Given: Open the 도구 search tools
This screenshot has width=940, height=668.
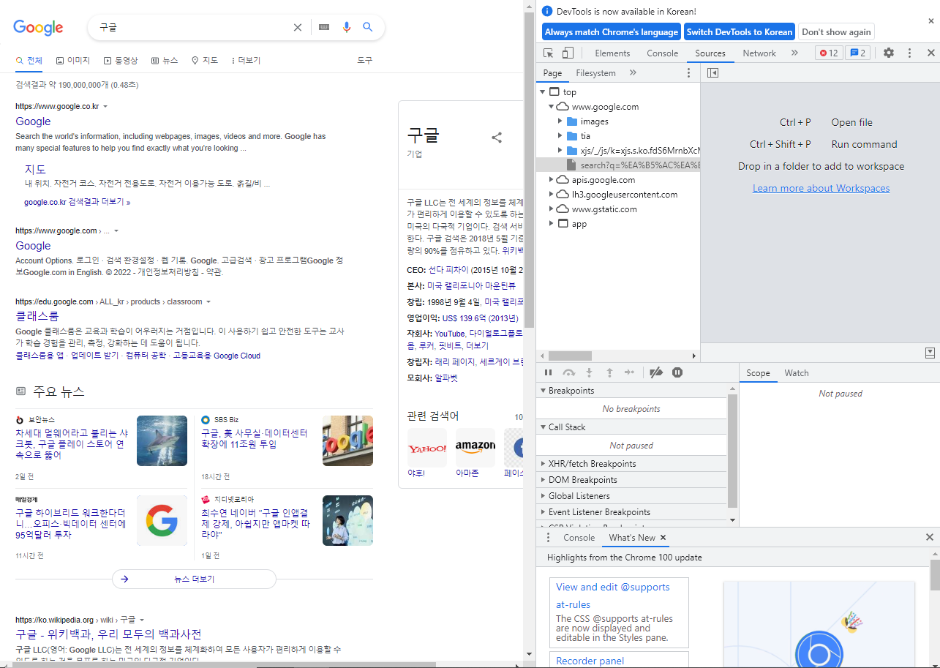Looking at the screenshot, I should point(364,60).
